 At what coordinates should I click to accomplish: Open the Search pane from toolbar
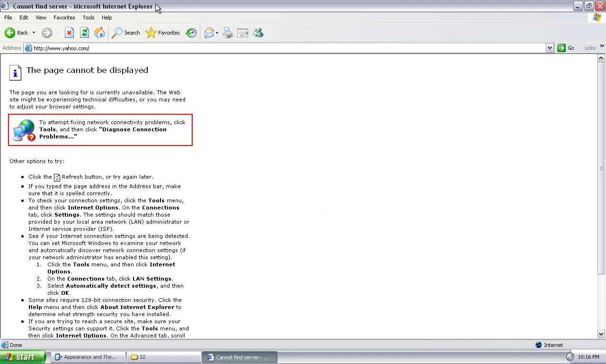point(125,33)
